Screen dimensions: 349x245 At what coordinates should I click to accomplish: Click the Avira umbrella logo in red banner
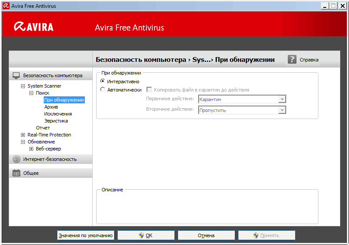(20, 27)
